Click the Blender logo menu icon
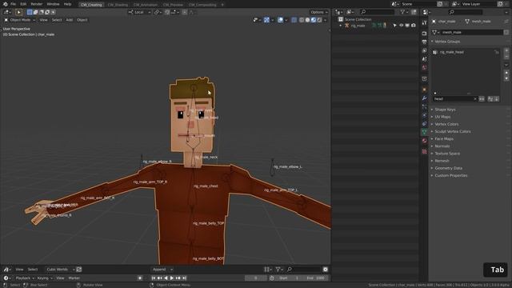This screenshot has width=512, height=288. pyautogui.click(x=6, y=4)
